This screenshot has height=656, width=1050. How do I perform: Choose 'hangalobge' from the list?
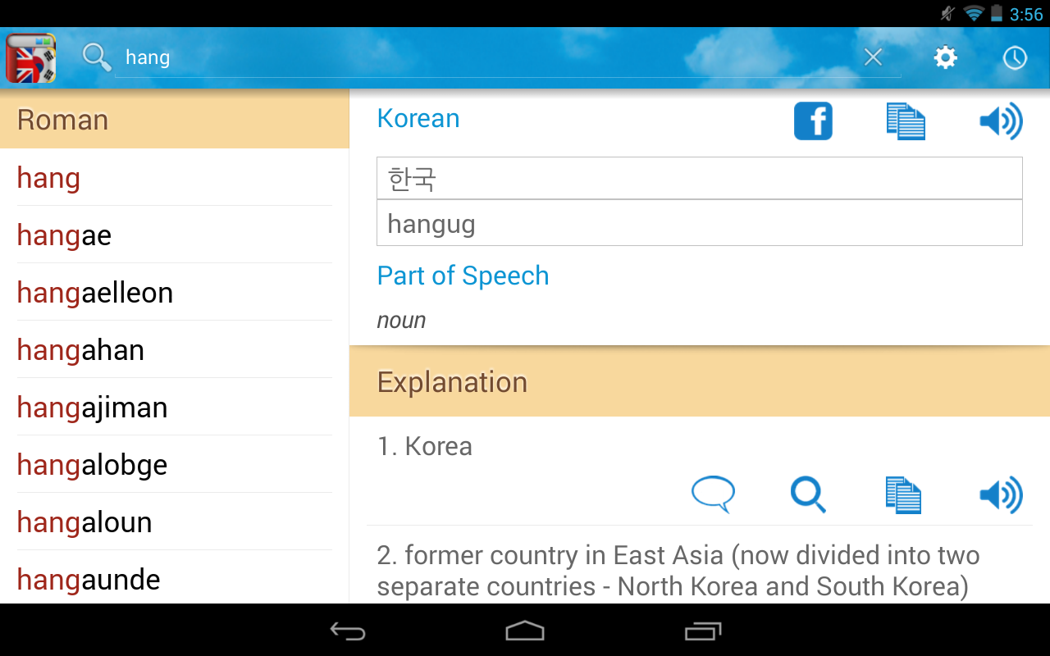175,465
